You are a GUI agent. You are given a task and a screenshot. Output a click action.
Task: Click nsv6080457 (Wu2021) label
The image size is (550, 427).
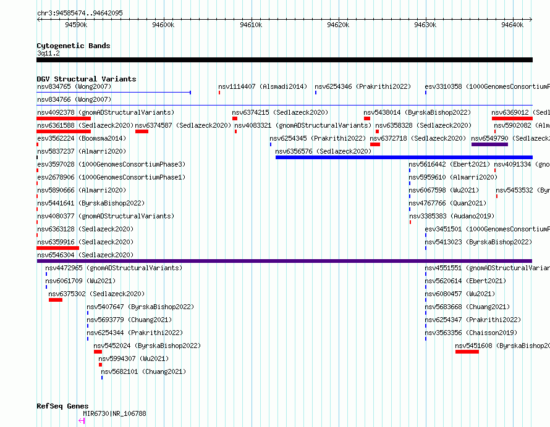click(x=460, y=294)
